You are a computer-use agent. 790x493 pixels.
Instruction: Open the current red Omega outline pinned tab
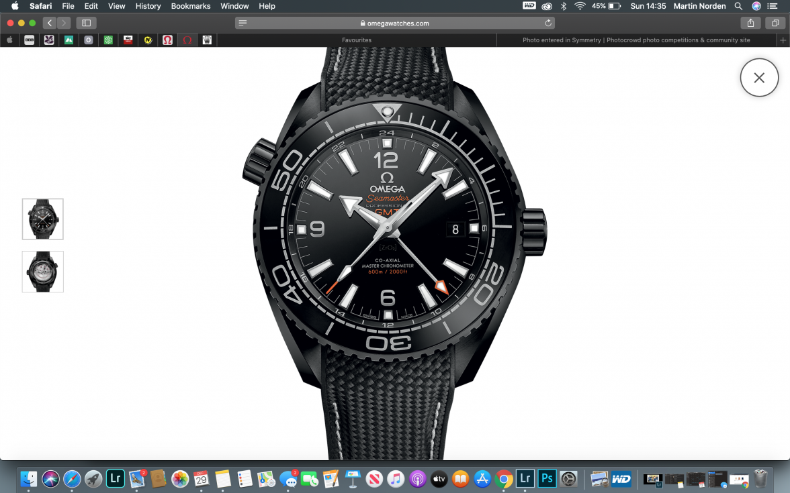pyautogui.click(x=187, y=40)
